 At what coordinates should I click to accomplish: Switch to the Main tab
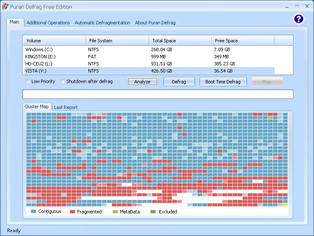tap(14, 22)
